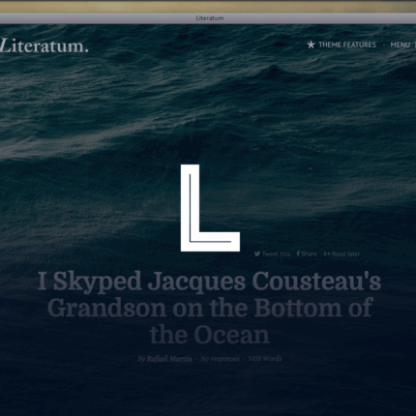The height and width of the screenshot is (416, 416).
Task: Click the ocean waves hero background image
Action: (97, 129)
